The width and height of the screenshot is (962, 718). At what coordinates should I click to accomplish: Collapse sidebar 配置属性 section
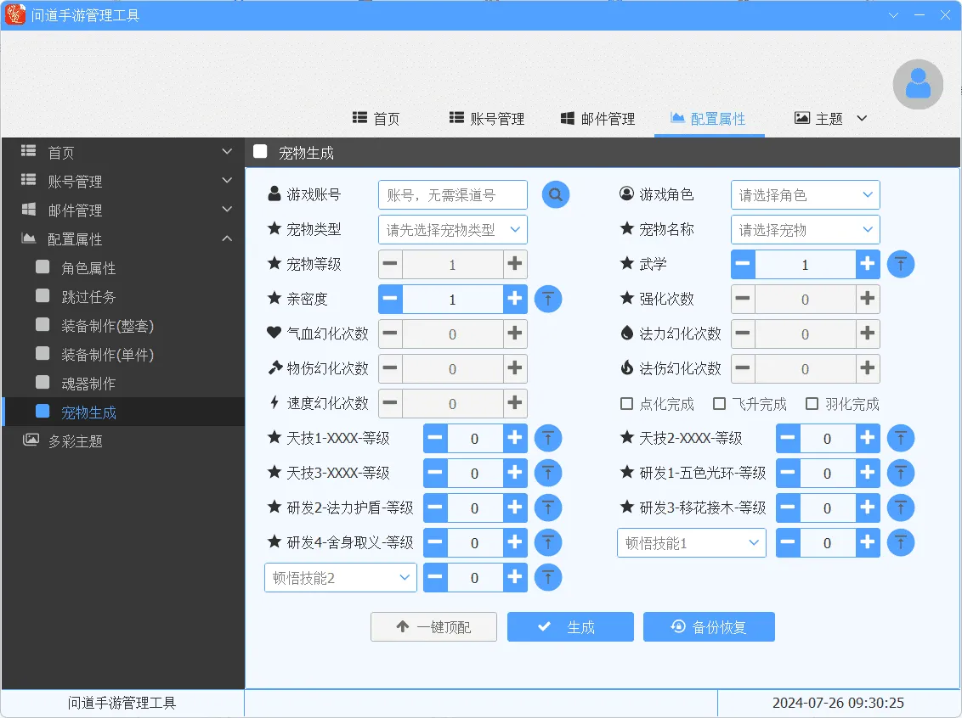coord(122,239)
